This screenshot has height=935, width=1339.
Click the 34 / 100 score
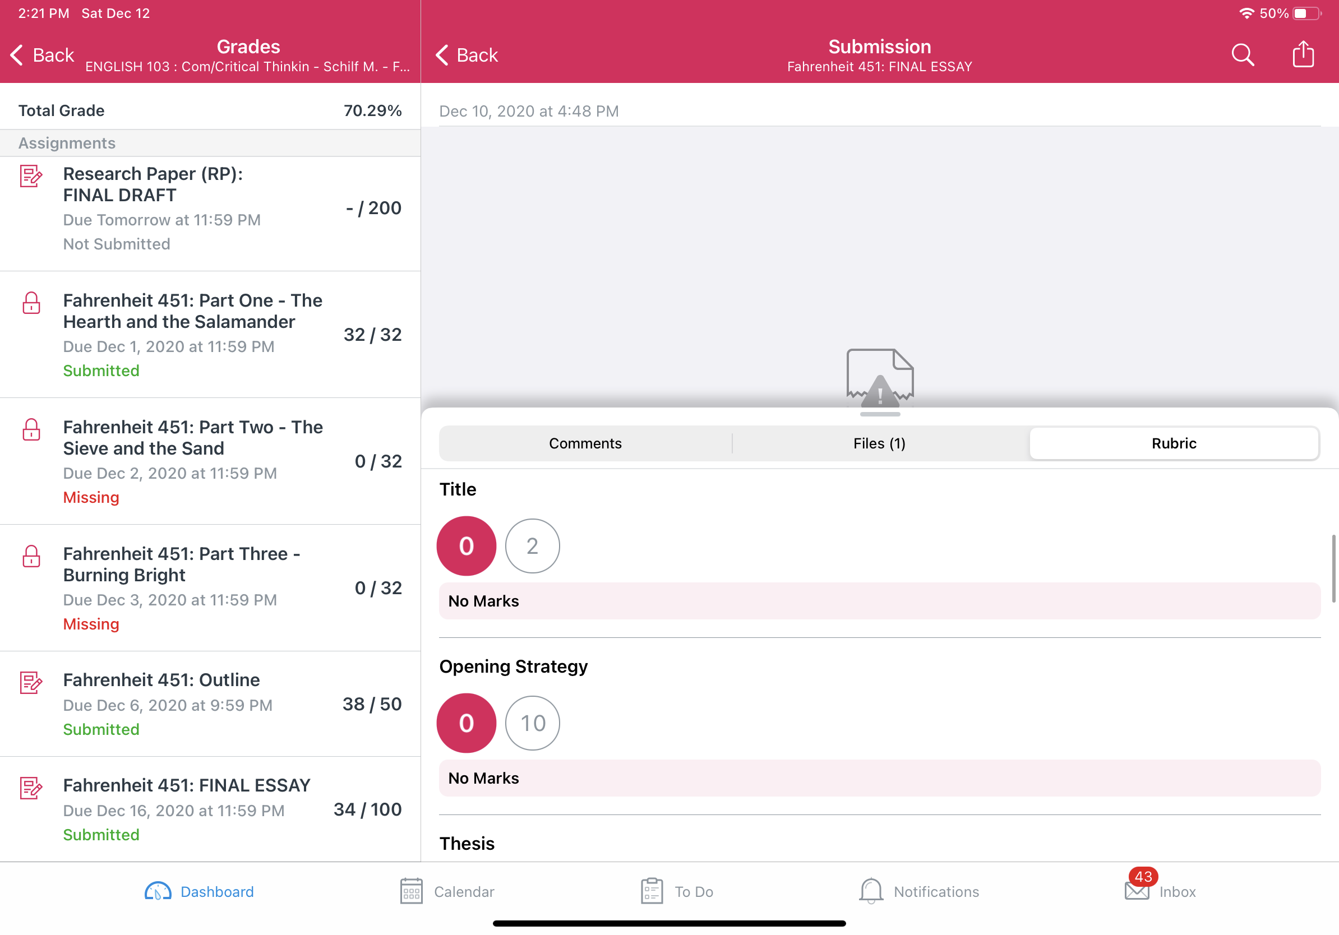click(367, 809)
